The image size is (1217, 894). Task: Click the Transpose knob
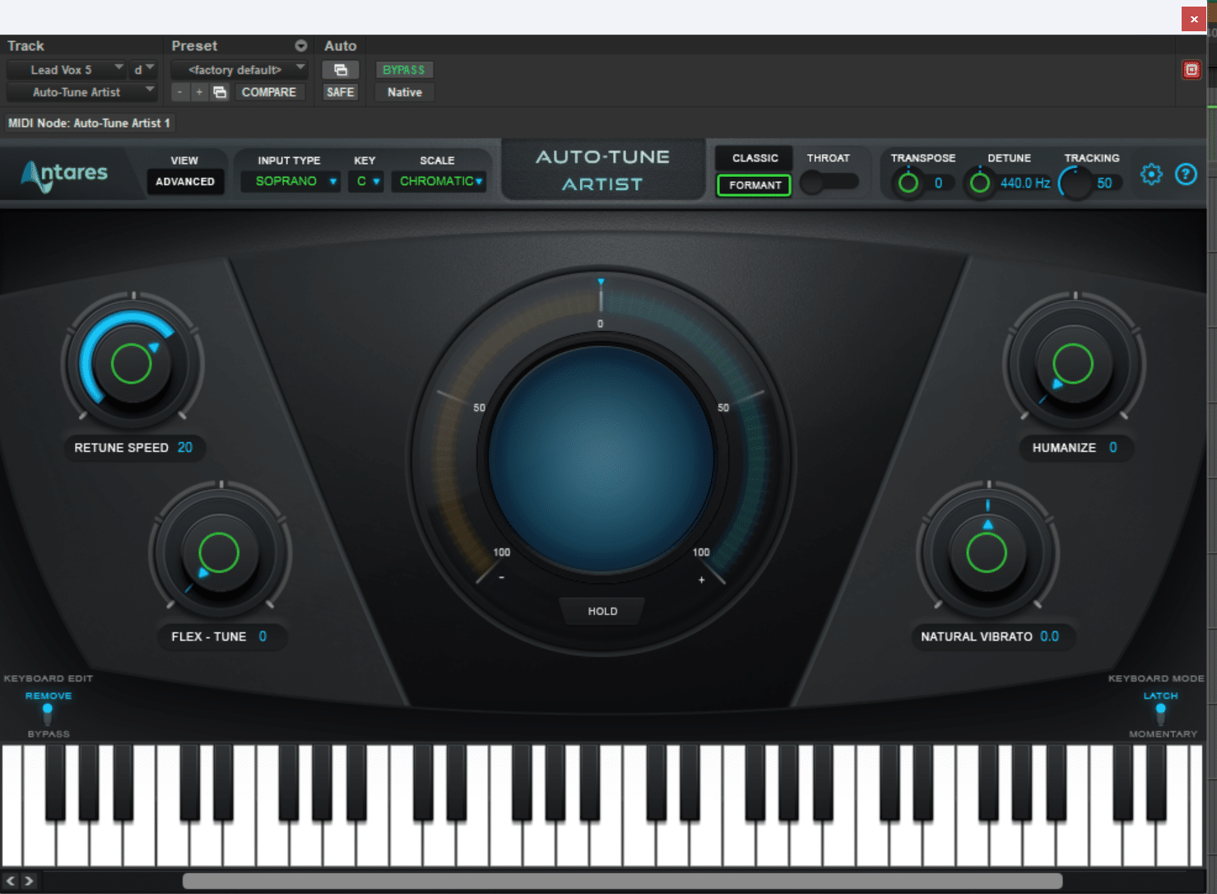(908, 183)
